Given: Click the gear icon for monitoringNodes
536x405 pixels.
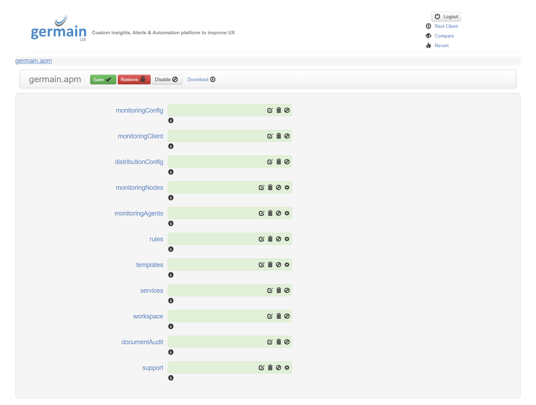Looking at the screenshot, I should (287, 188).
